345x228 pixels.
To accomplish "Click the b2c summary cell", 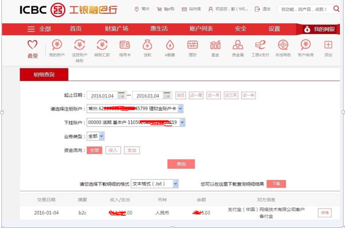I will (x=83, y=213).
